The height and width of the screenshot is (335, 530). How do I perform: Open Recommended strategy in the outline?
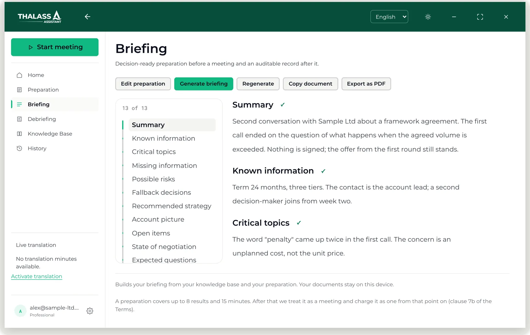[x=172, y=206]
